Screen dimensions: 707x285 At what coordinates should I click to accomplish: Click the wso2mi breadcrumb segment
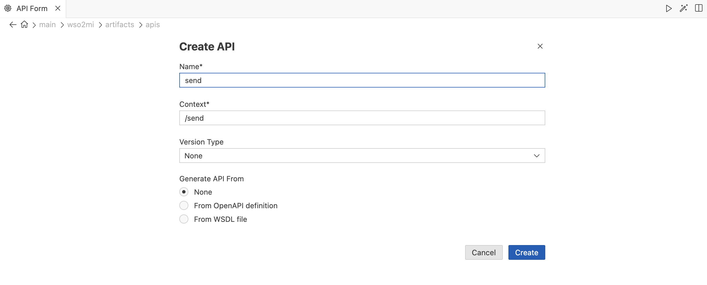81,25
